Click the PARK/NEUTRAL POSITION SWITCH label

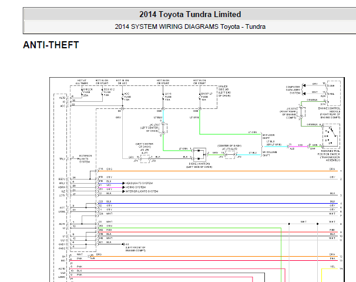329,155
